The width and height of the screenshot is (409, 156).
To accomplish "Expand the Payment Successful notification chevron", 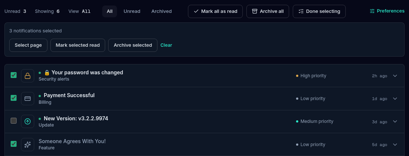I will coord(395,99).
